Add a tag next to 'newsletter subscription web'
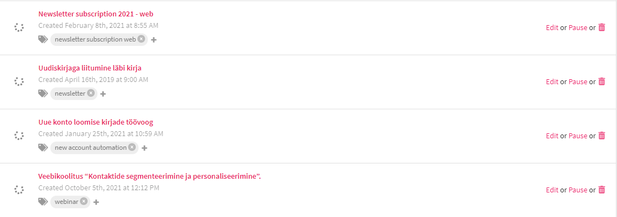Image resolution: width=617 pixels, height=217 pixels. (154, 40)
